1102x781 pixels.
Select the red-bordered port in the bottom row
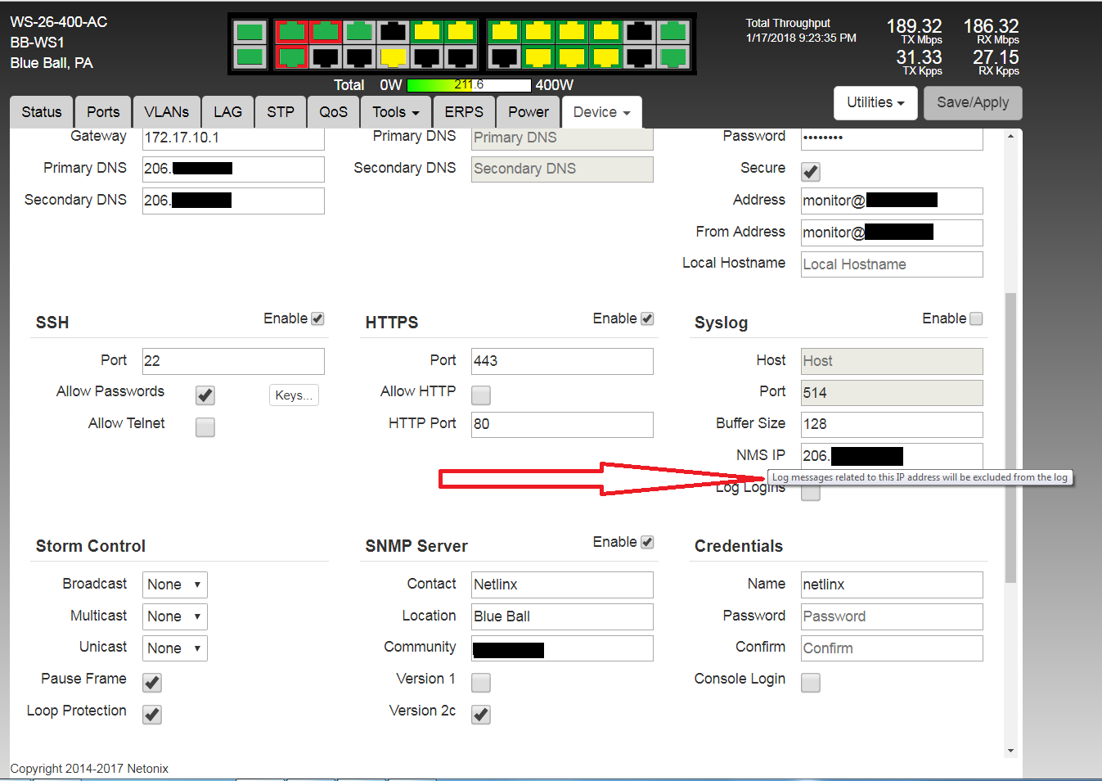click(291, 57)
